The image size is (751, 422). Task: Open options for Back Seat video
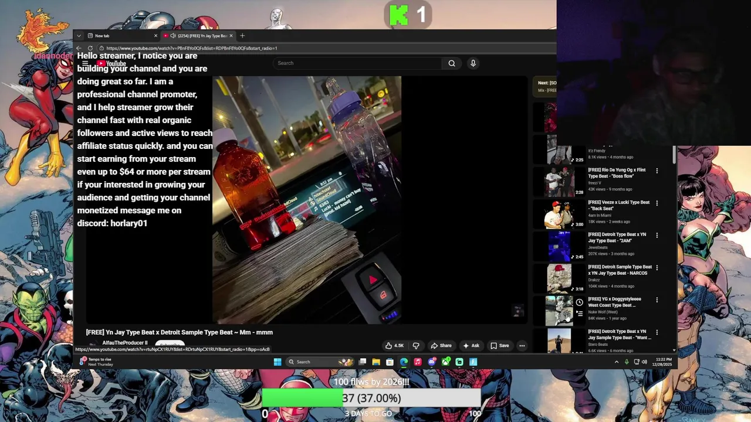pyautogui.click(x=657, y=203)
